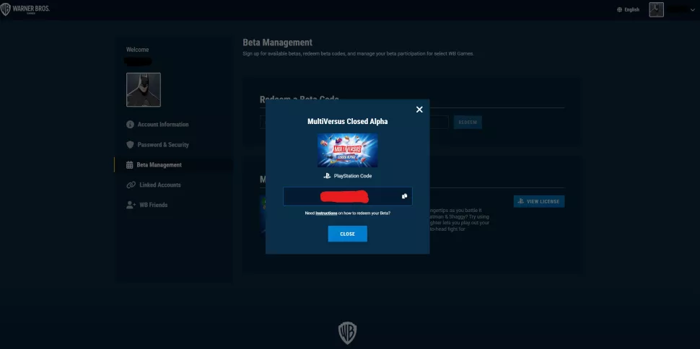Open the user avatar menu in header

[x=656, y=9]
